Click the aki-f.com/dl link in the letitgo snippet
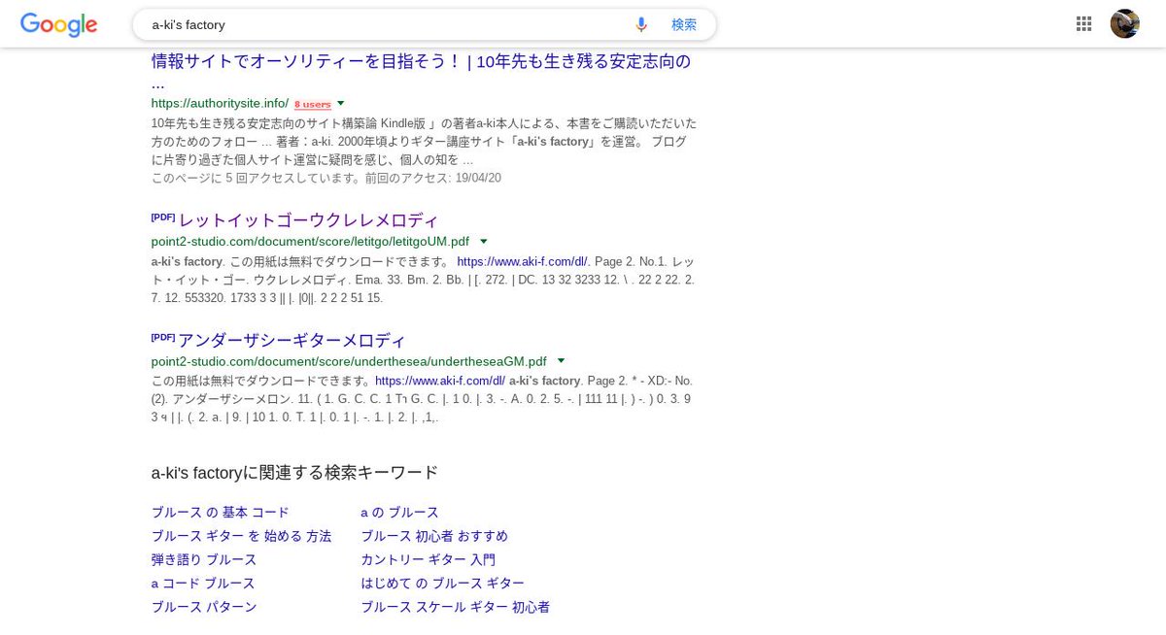Screen dimensions: 1166x635 click(x=522, y=261)
